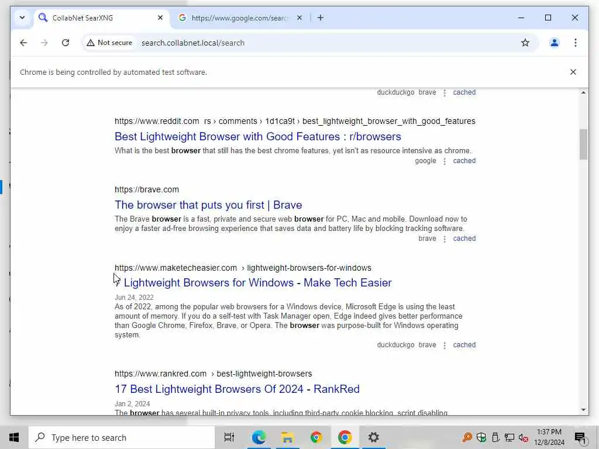Open cached link for brave.com result
The image size is (599, 449).
(464, 239)
